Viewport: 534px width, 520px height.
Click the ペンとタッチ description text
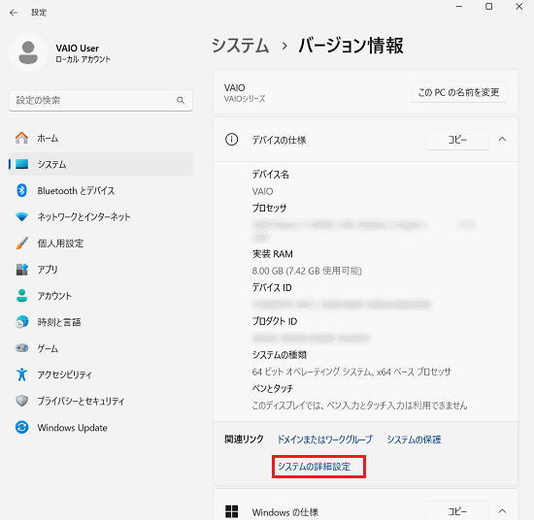pyautogui.click(x=359, y=405)
